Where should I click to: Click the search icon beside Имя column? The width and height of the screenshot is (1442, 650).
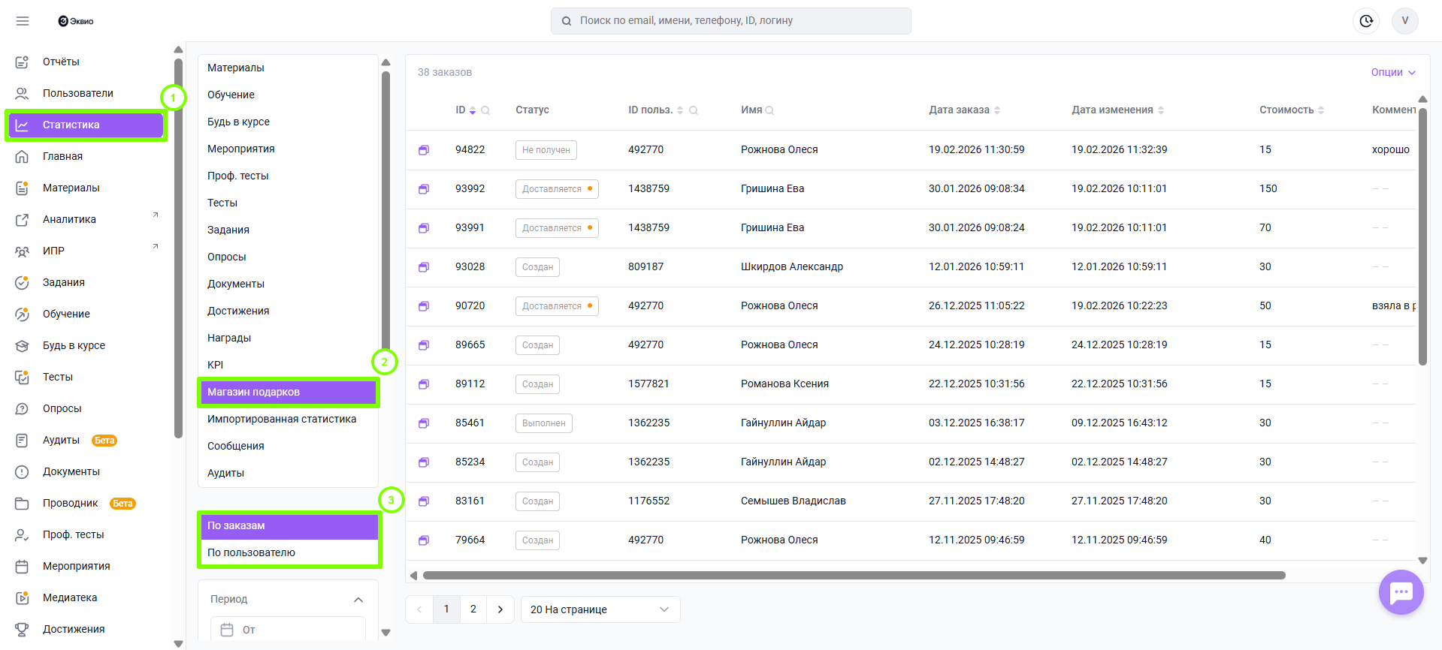coord(769,110)
